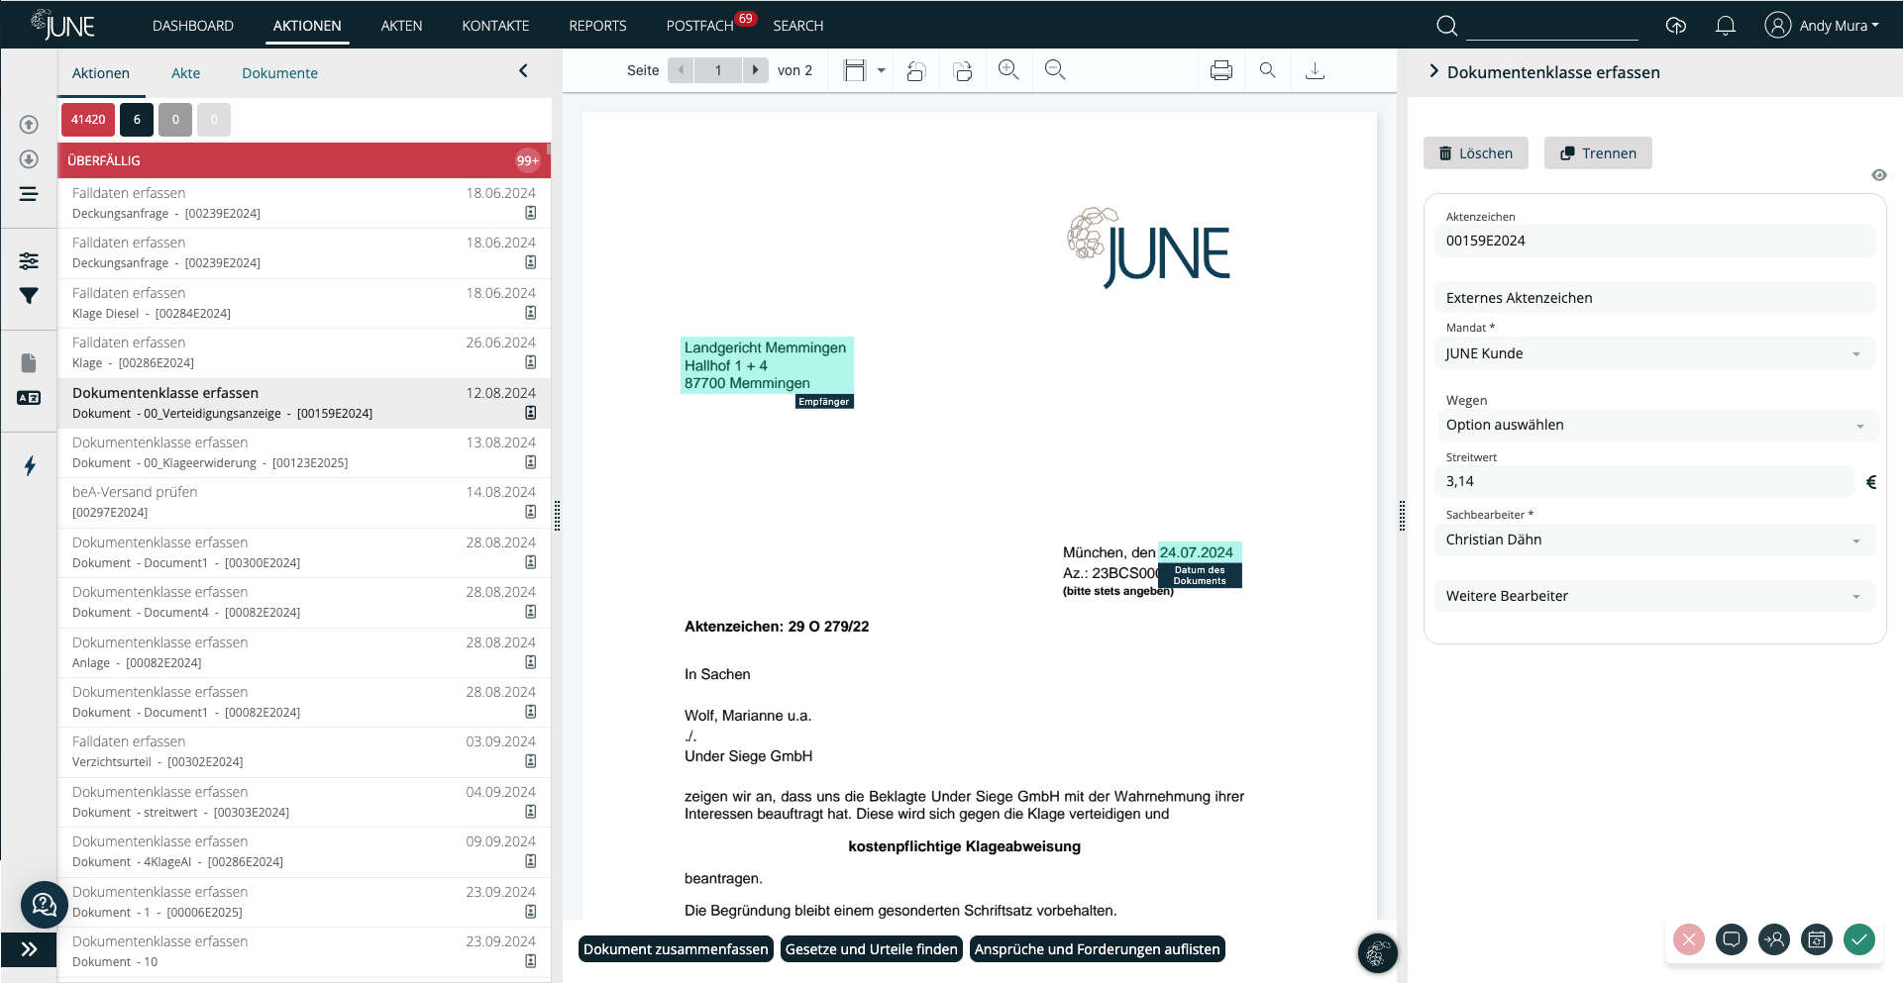The width and height of the screenshot is (1903, 983).
Task: Open the notifications bell
Action: [x=1725, y=26]
